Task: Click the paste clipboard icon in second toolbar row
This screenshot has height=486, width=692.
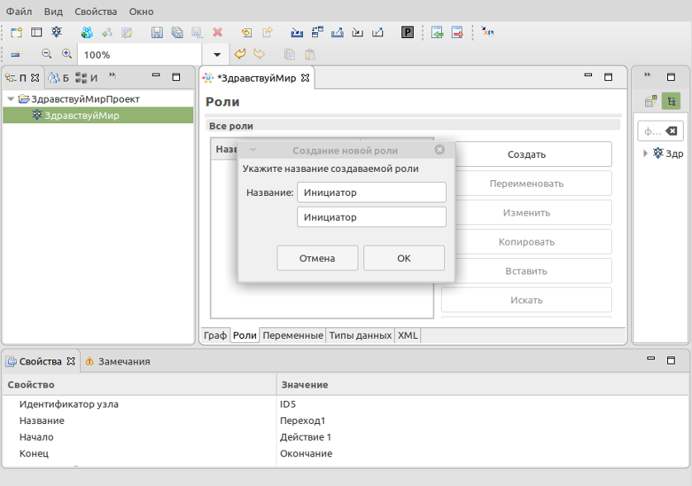Action: pyautogui.click(x=310, y=55)
